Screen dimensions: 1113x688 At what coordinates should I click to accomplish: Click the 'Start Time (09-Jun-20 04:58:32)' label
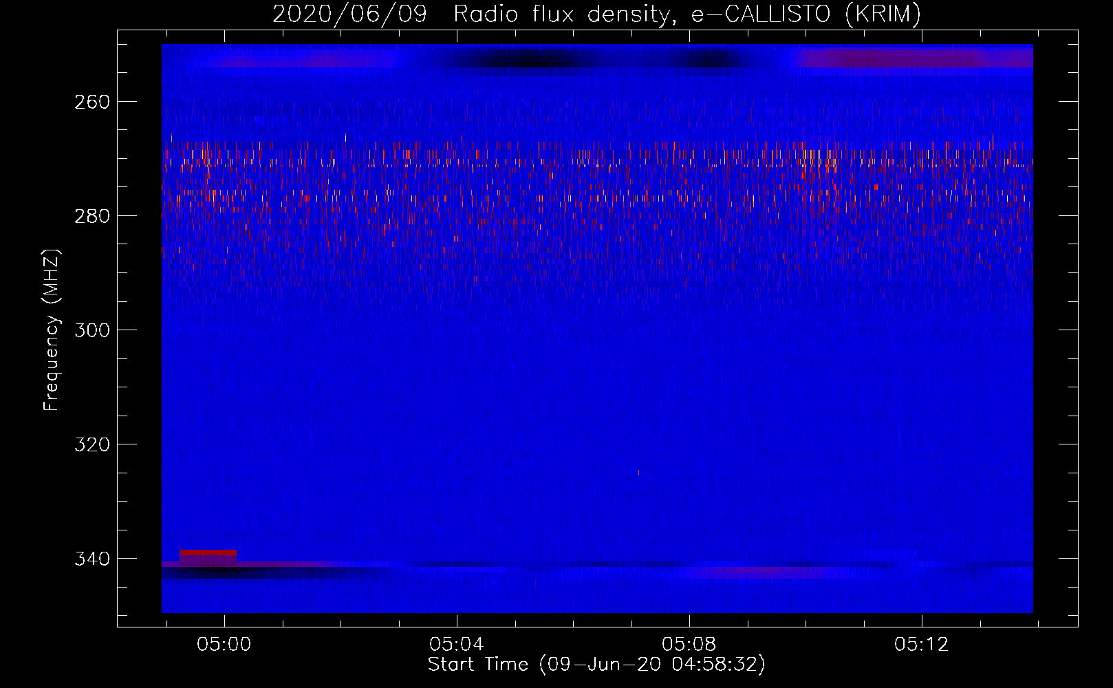596,665
